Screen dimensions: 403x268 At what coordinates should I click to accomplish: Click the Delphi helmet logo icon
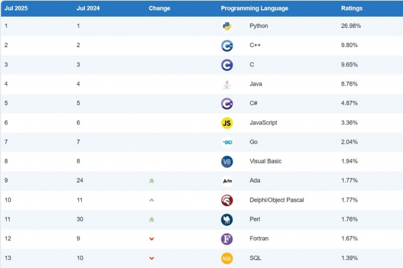[227, 201]
